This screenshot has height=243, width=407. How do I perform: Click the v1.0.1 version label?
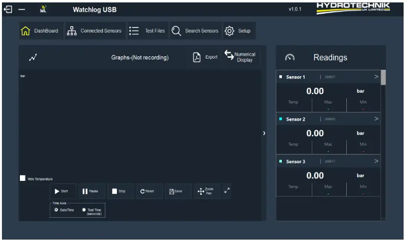click(295, 9)
